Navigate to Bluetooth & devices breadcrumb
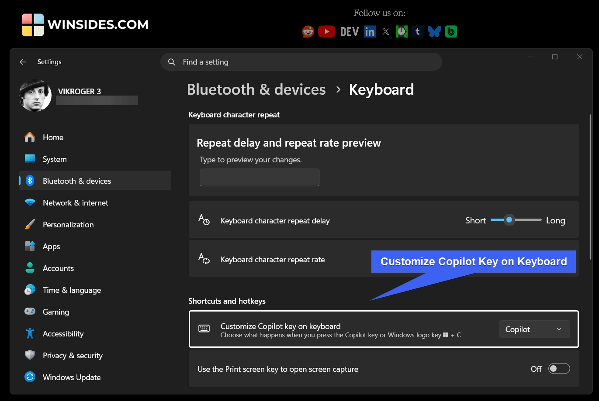This screenshot has width=599, height=401. pos(256,89)
